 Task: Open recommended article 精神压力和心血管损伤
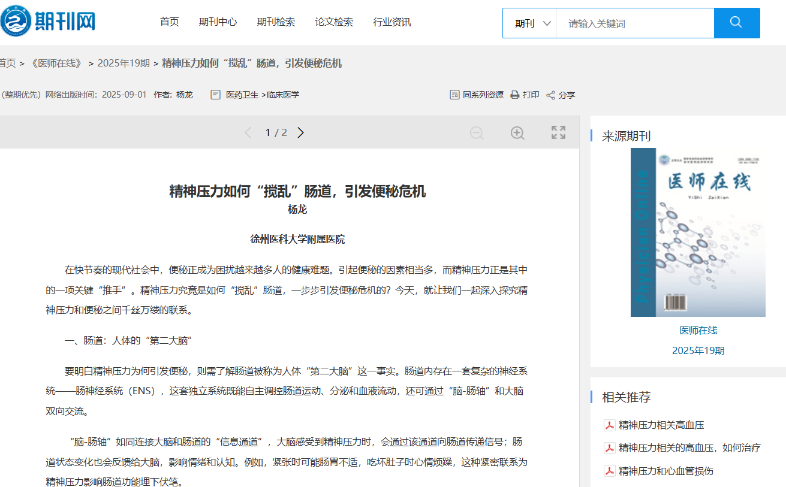coord(665,471)
